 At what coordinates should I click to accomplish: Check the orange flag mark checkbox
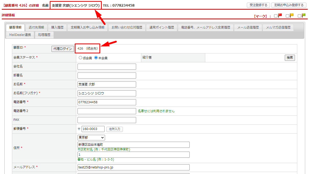click(287, 16)
